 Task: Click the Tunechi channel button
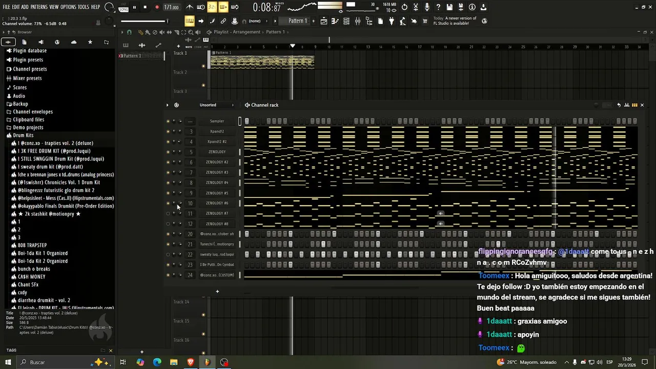[217, 244]
